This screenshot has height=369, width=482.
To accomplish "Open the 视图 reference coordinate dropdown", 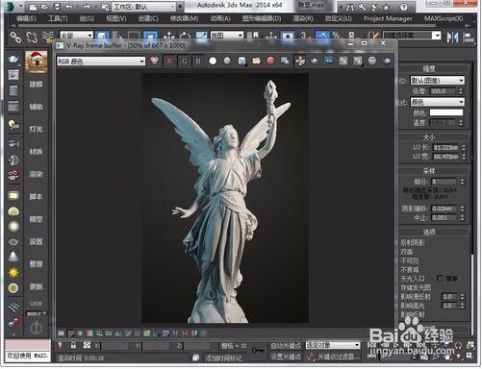I will (x=226, y=35).
